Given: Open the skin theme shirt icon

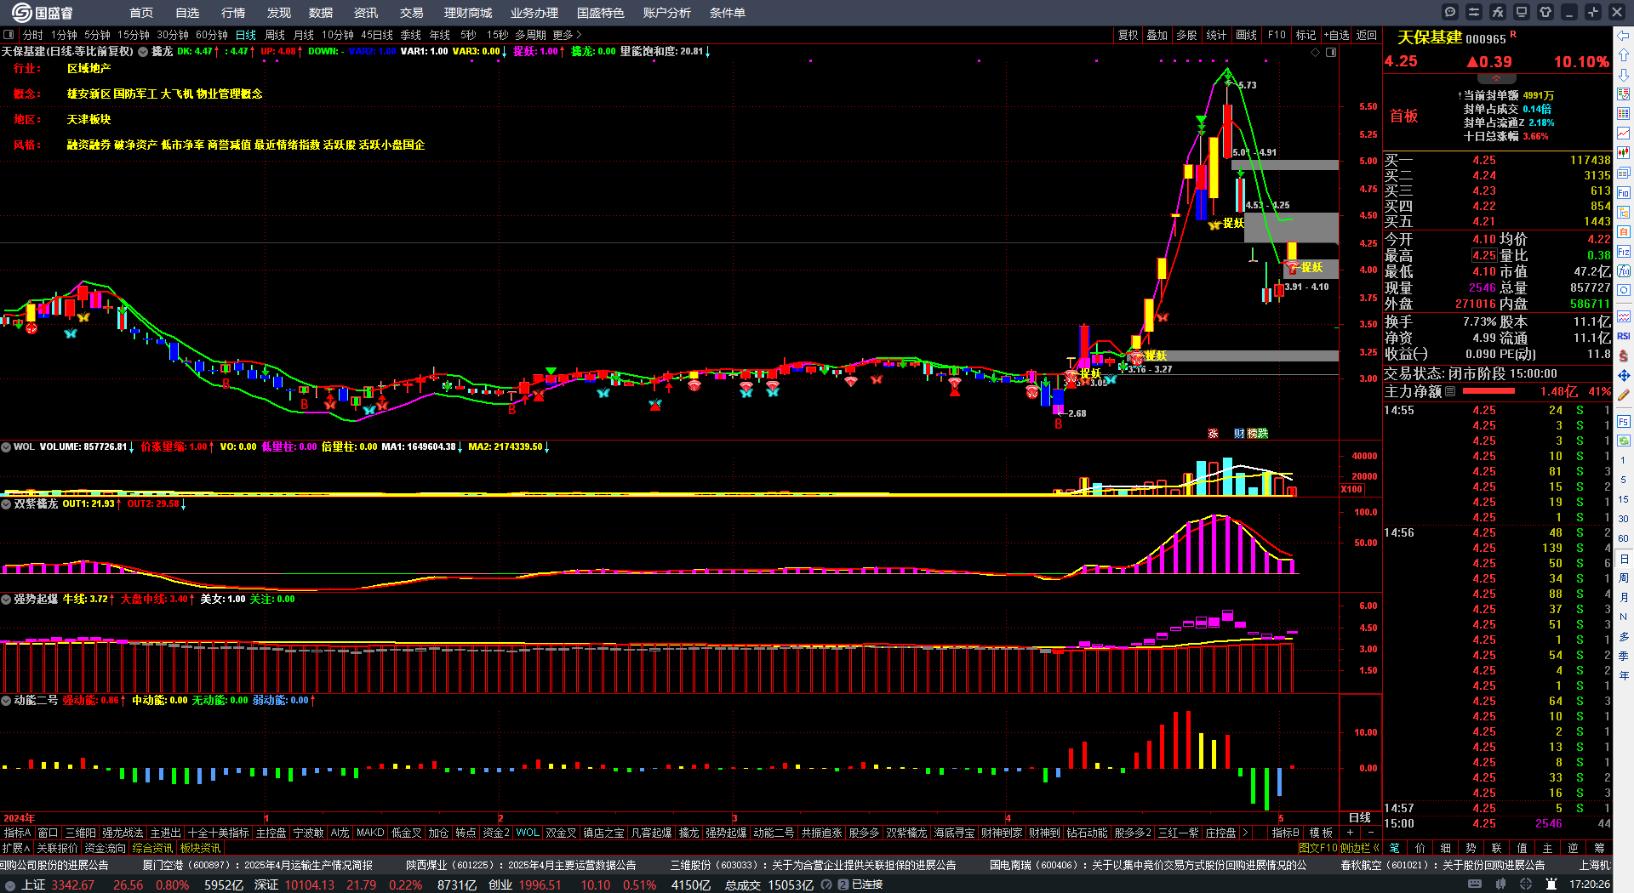Looking at the screenshot, I should click(1545, 12).
